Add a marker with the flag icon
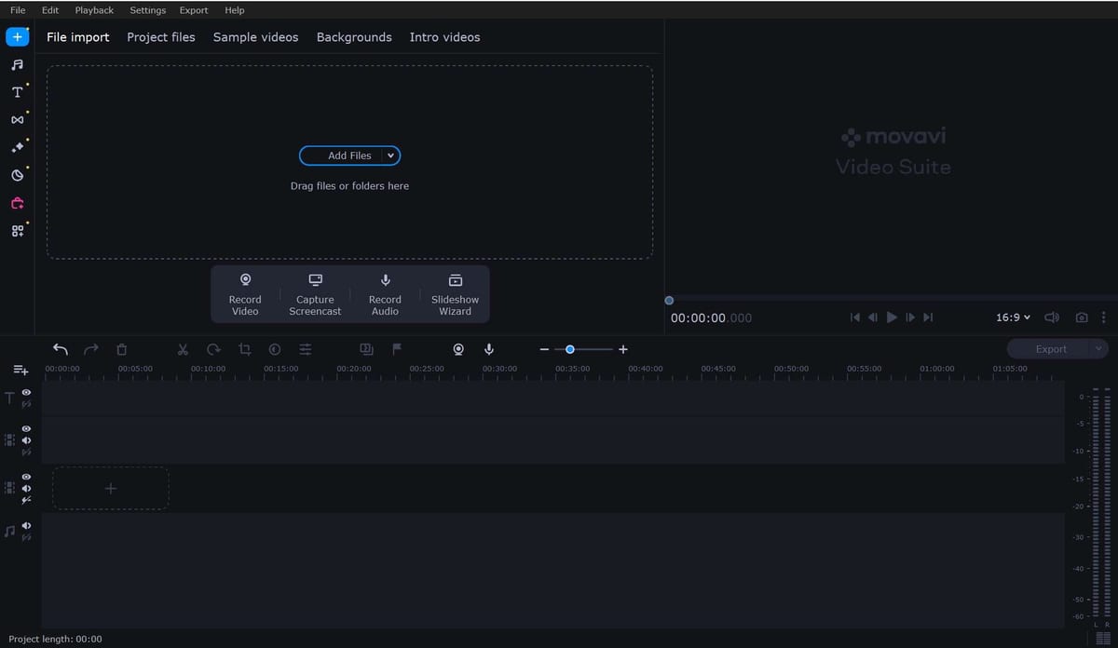Image resolution: width=1118 pixels, height=648 pixels. coord(397,349)
